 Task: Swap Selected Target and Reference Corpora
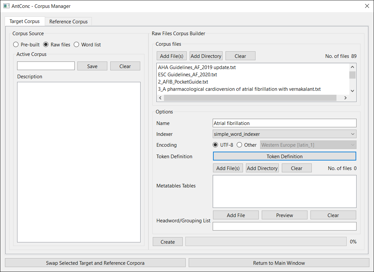point(95,263)
